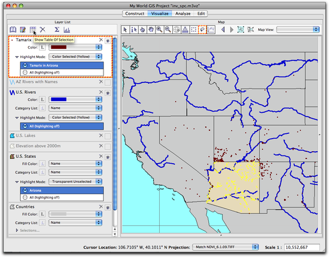The image size is (329, 257).
Task: Click the zoom to full extent icon
Action: (240, 29)
